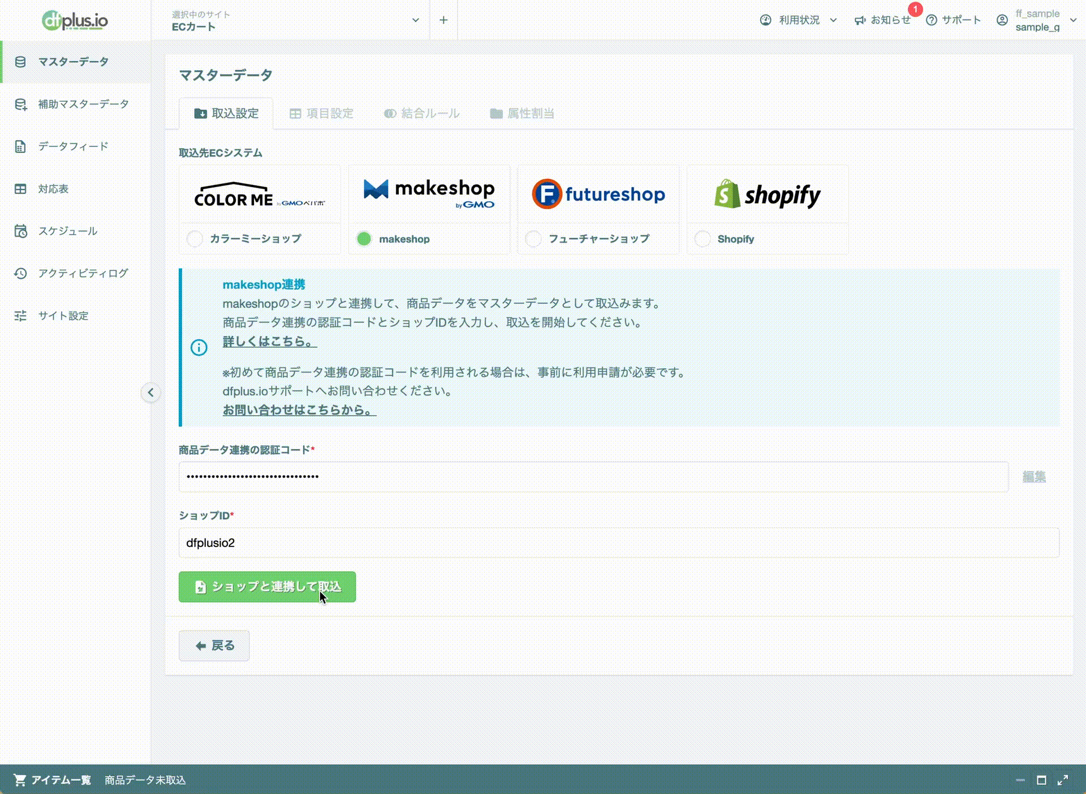Select the makeshop radio button
The width and height of the screenshot is (1086, 794).
364,239
